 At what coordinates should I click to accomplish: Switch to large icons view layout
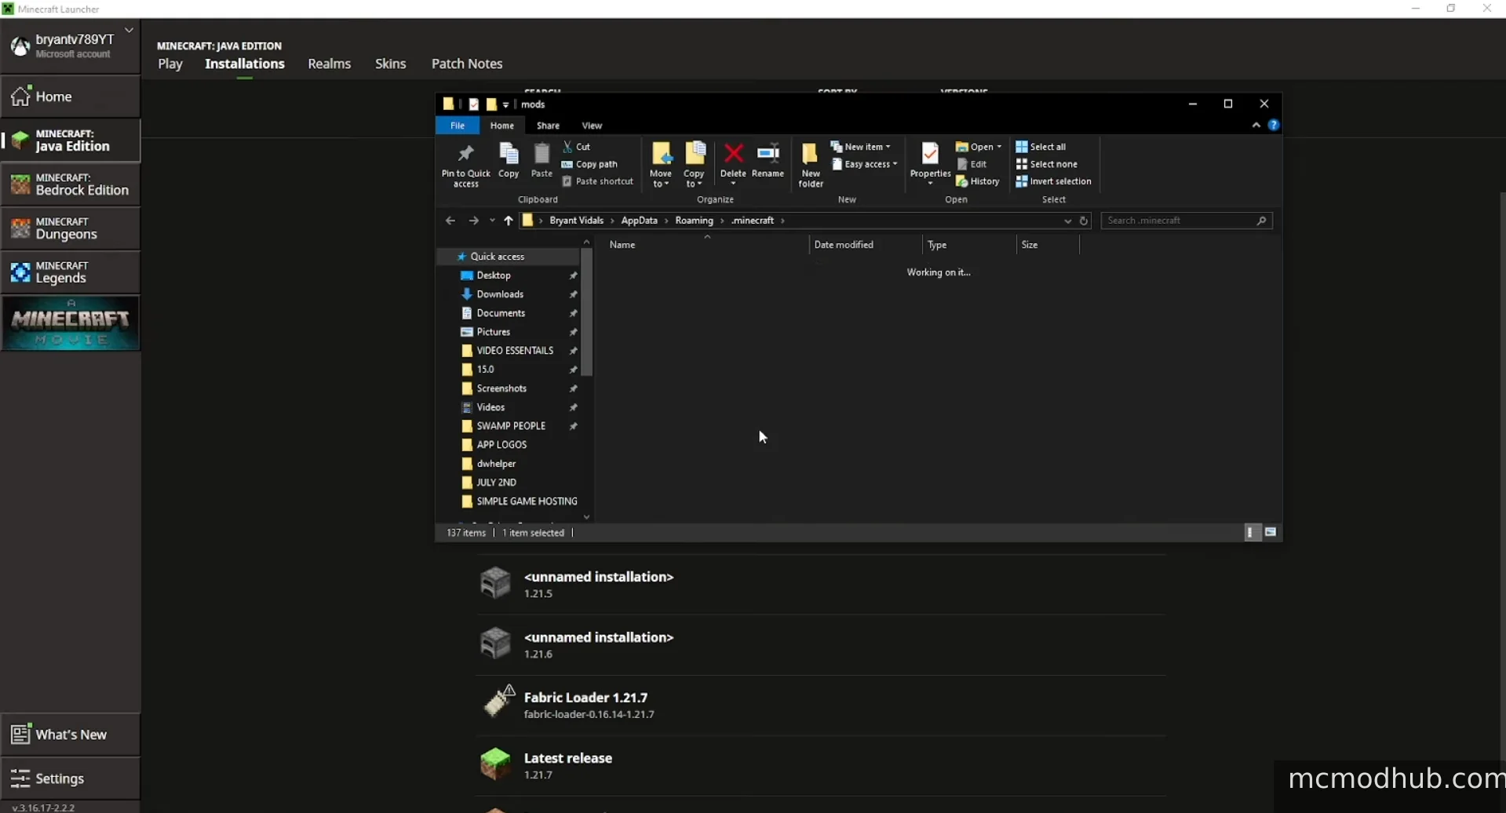point(1271,532)
